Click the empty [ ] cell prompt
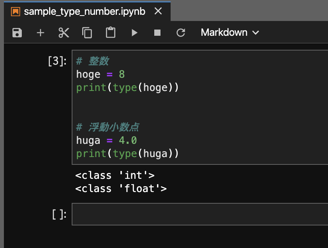328x248 pixels. click(59, 215)
